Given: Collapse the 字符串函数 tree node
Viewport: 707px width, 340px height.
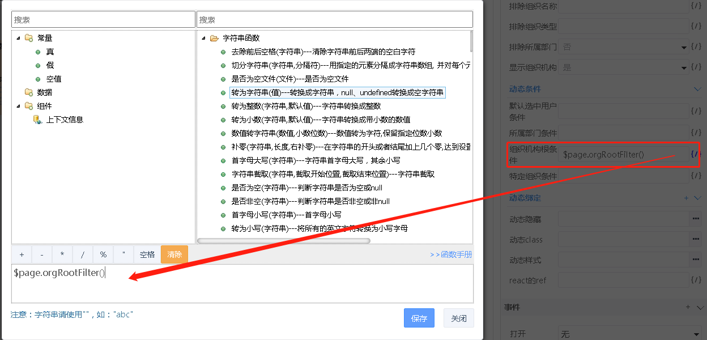Looking at the screenshot, I should 203,39.
